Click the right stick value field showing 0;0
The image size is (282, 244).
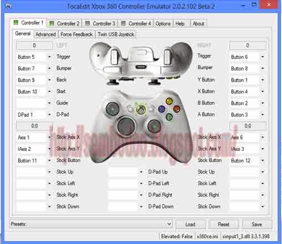[248, 126]
